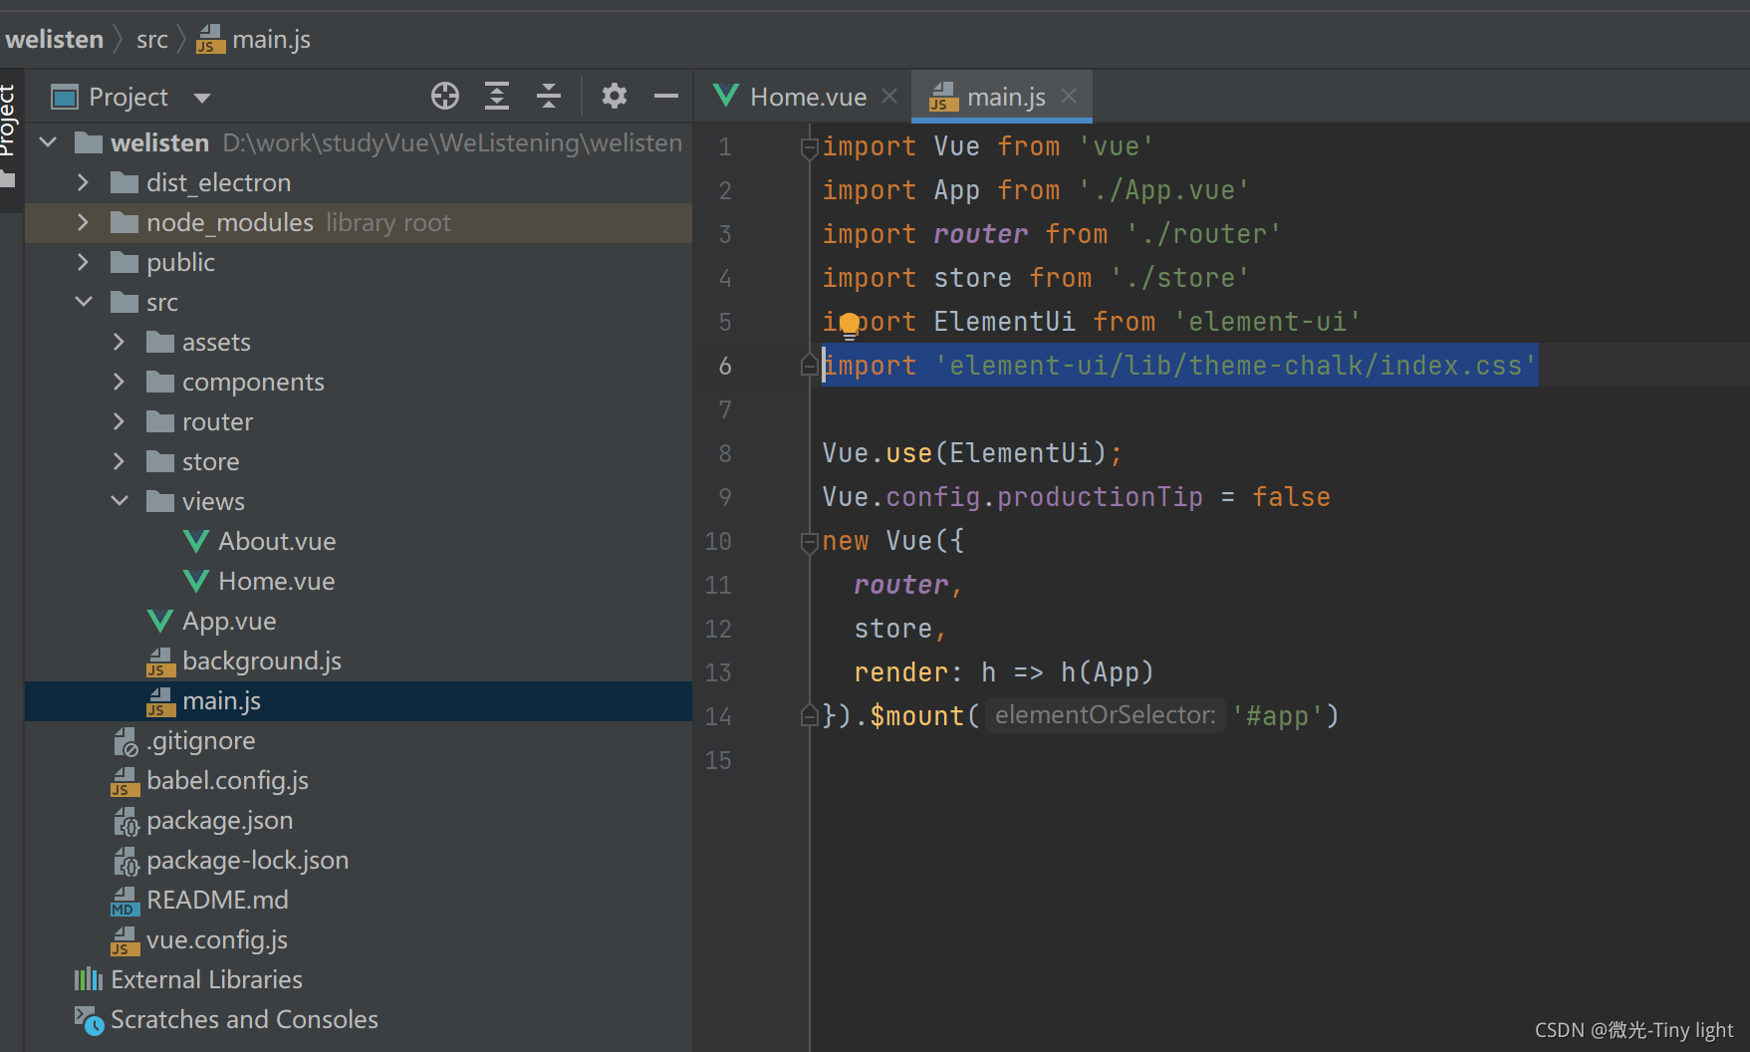Click the package.json file icon
Screen dimensions: 1750x1052
coord(125,821)
